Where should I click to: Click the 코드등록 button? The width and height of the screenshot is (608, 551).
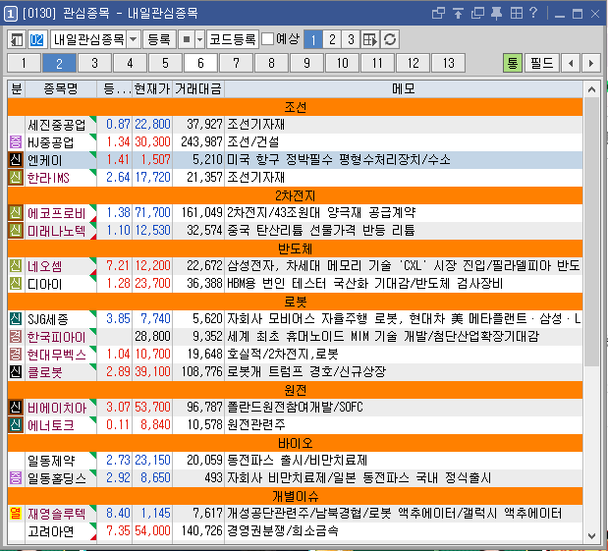[233, 39]
